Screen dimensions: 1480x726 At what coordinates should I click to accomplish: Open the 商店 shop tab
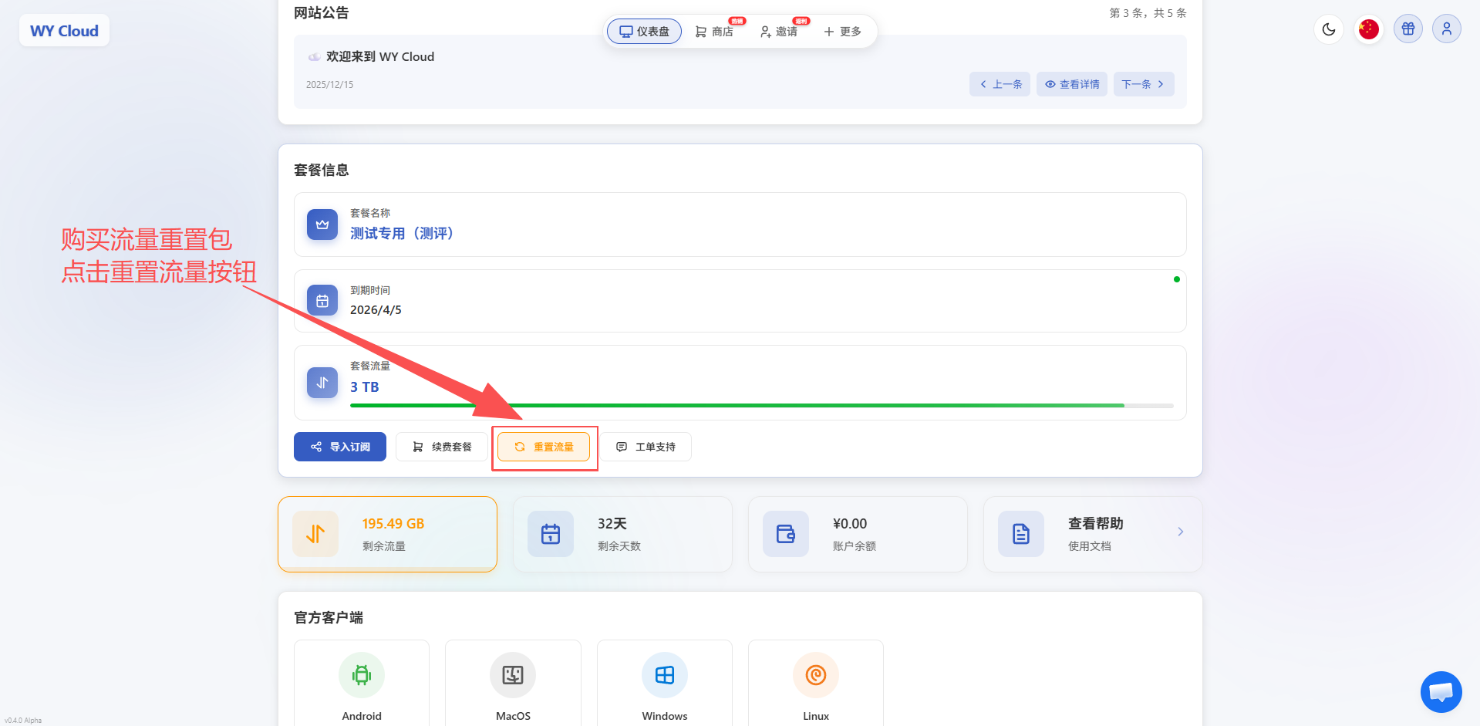(x=714, y=32)
